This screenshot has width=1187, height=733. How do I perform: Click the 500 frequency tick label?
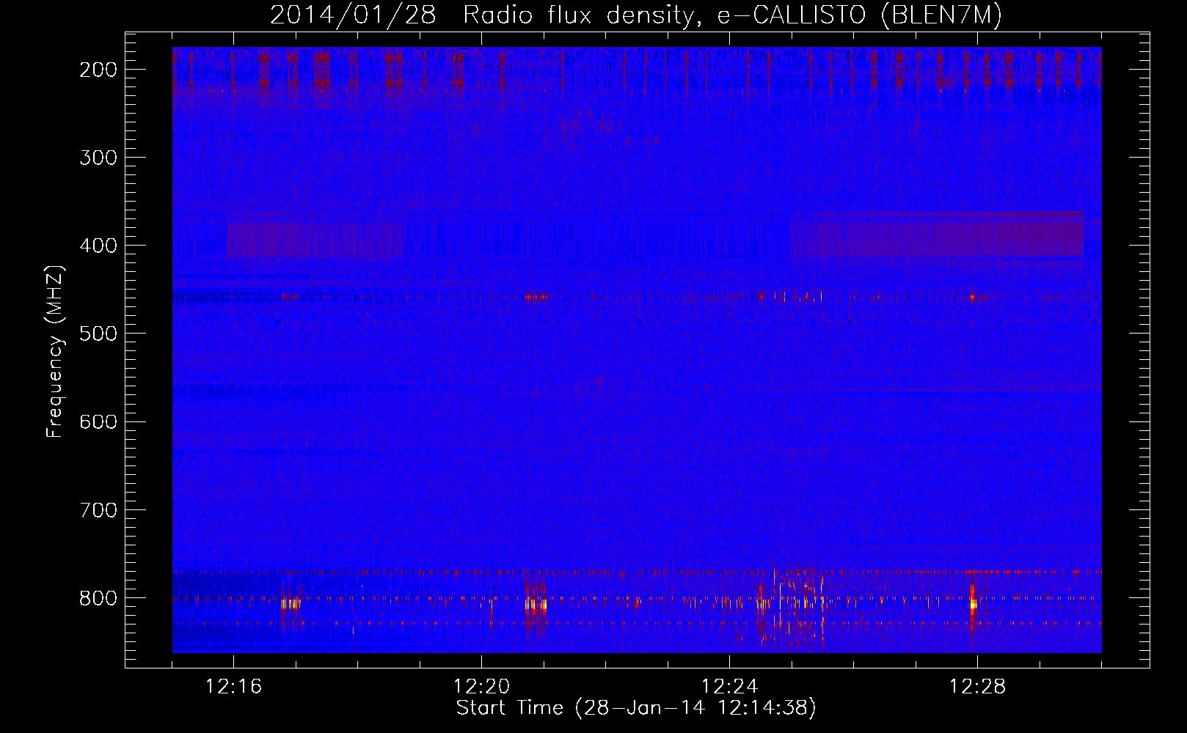(x=98, y=334)
